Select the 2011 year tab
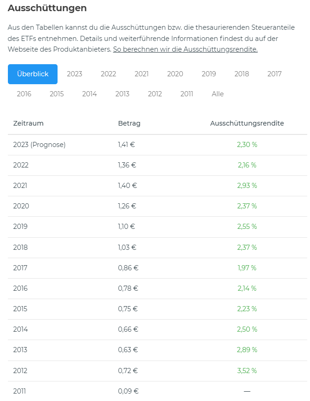The width and height of the screenshot is (310, 401). 187,94
